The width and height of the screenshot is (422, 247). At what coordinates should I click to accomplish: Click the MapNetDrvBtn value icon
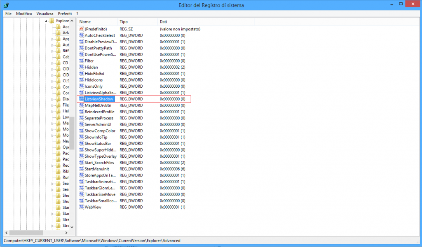(x=81, y=105)
